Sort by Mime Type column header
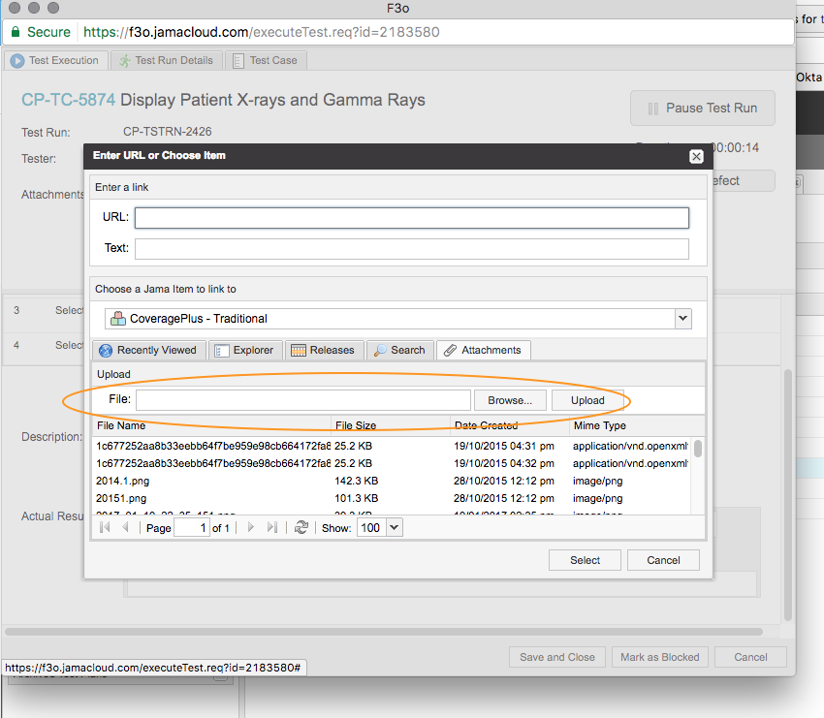Image resolution: width=824 pixels, height=718 pixels. click(636, 425)
